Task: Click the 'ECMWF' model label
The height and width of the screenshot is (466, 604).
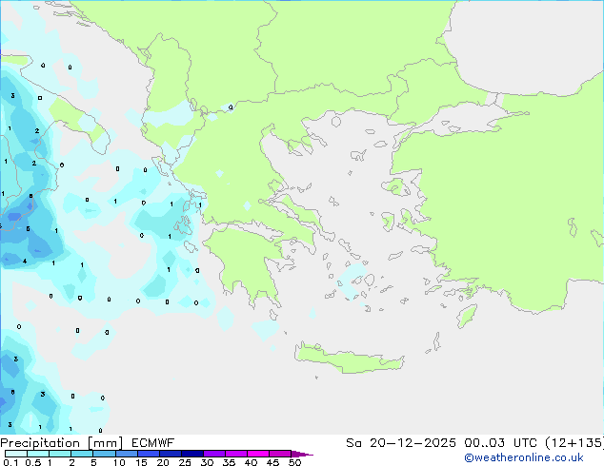Action: coord(153,443)
